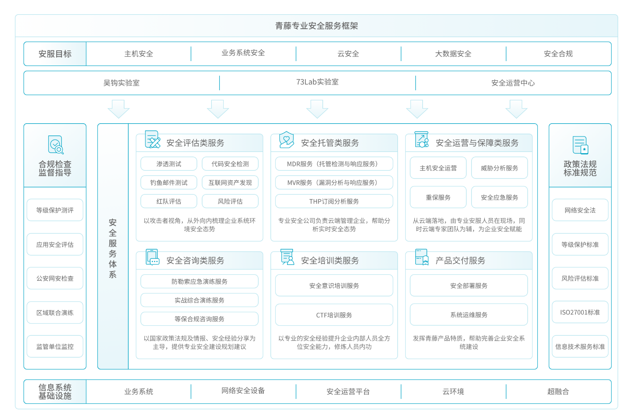Click the vertical 安全服务体系 label
The image size is (640, 418).
click(113, 249)
